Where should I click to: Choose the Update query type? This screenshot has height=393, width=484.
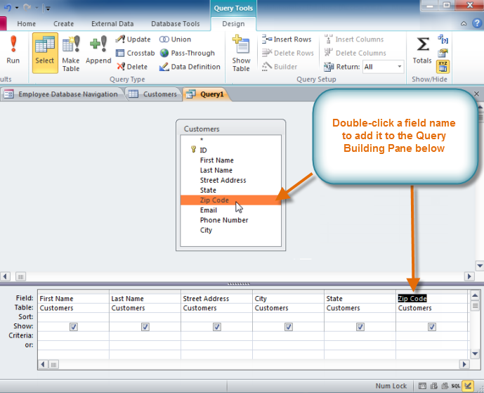133,39
